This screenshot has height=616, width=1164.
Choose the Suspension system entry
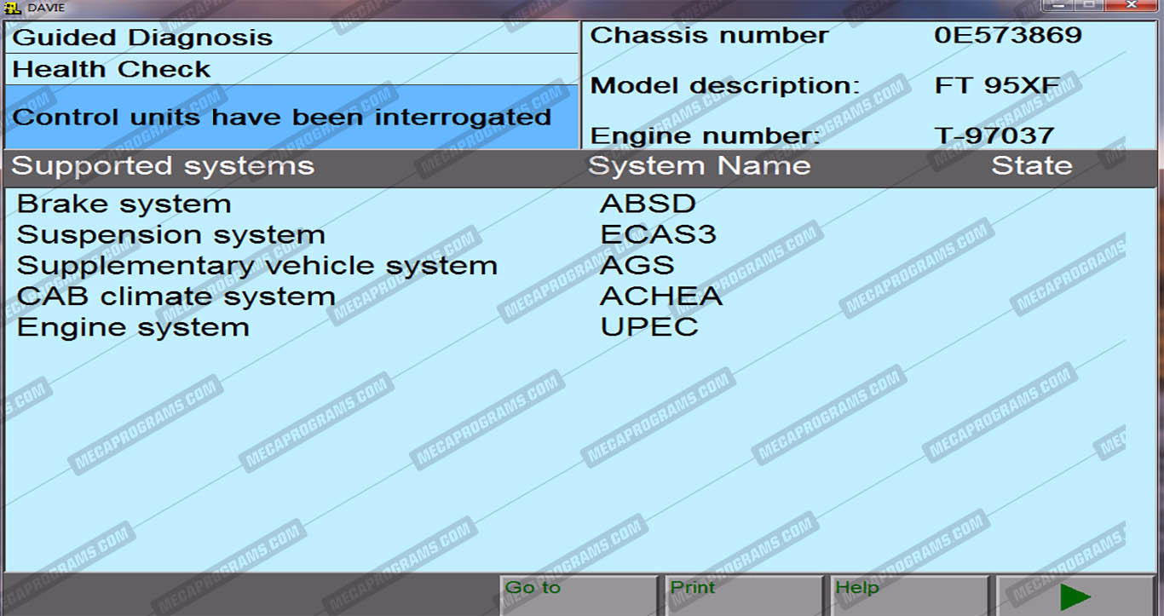[x=171, y=235]
